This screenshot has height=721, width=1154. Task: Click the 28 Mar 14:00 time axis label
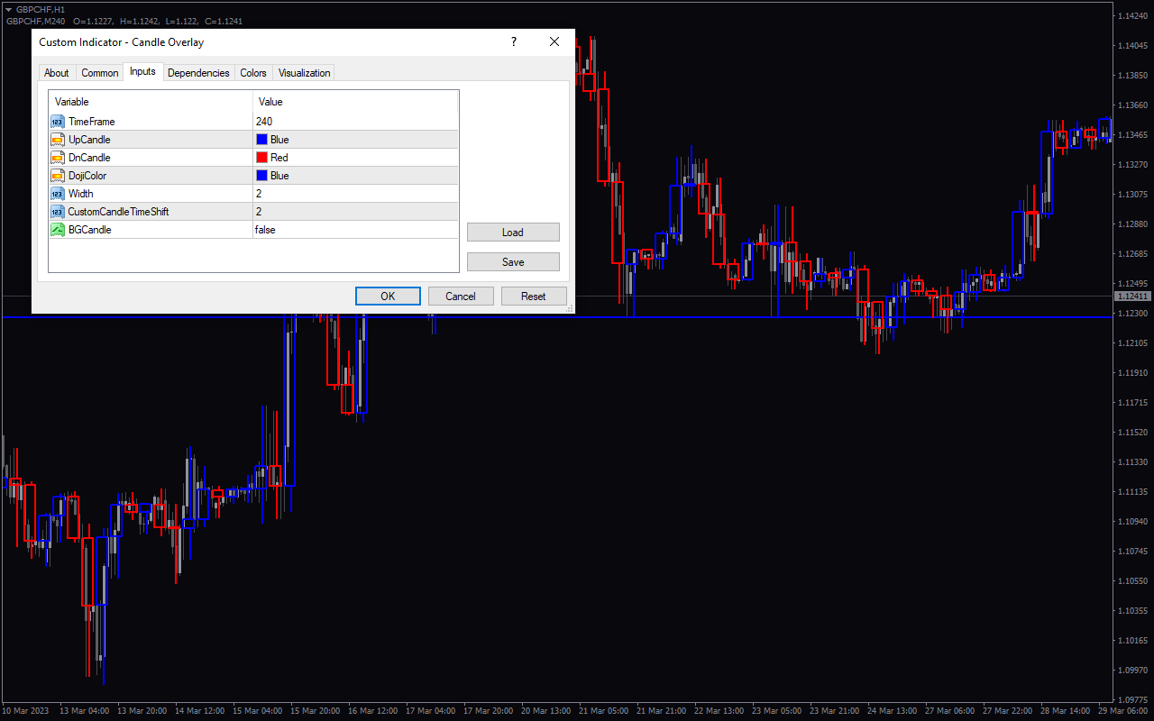1066,710
